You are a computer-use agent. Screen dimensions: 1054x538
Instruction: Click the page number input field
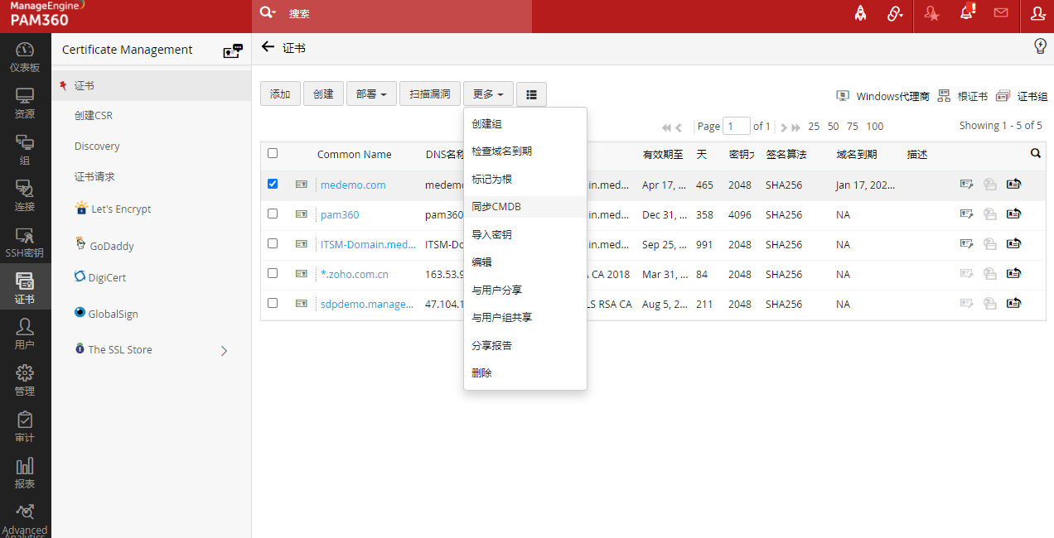[736, 127]
